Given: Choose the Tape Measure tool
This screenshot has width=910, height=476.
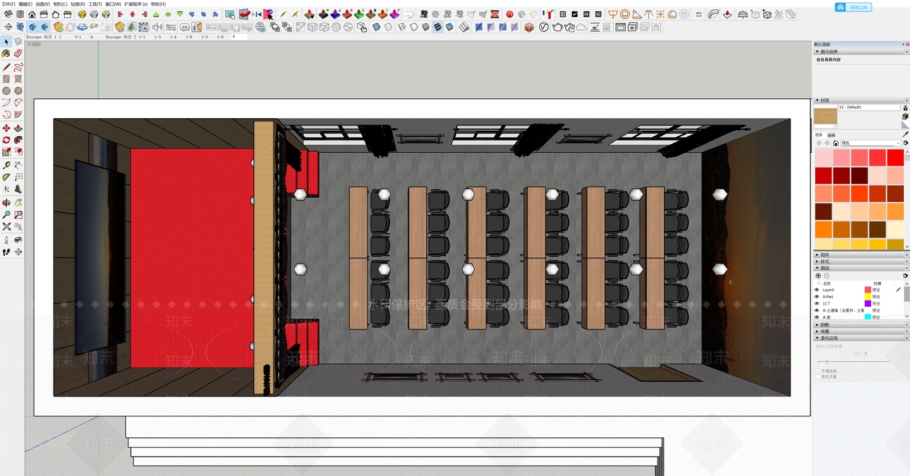Looking at the screenshot, I should pyautogui.click(x=6, y=165).
